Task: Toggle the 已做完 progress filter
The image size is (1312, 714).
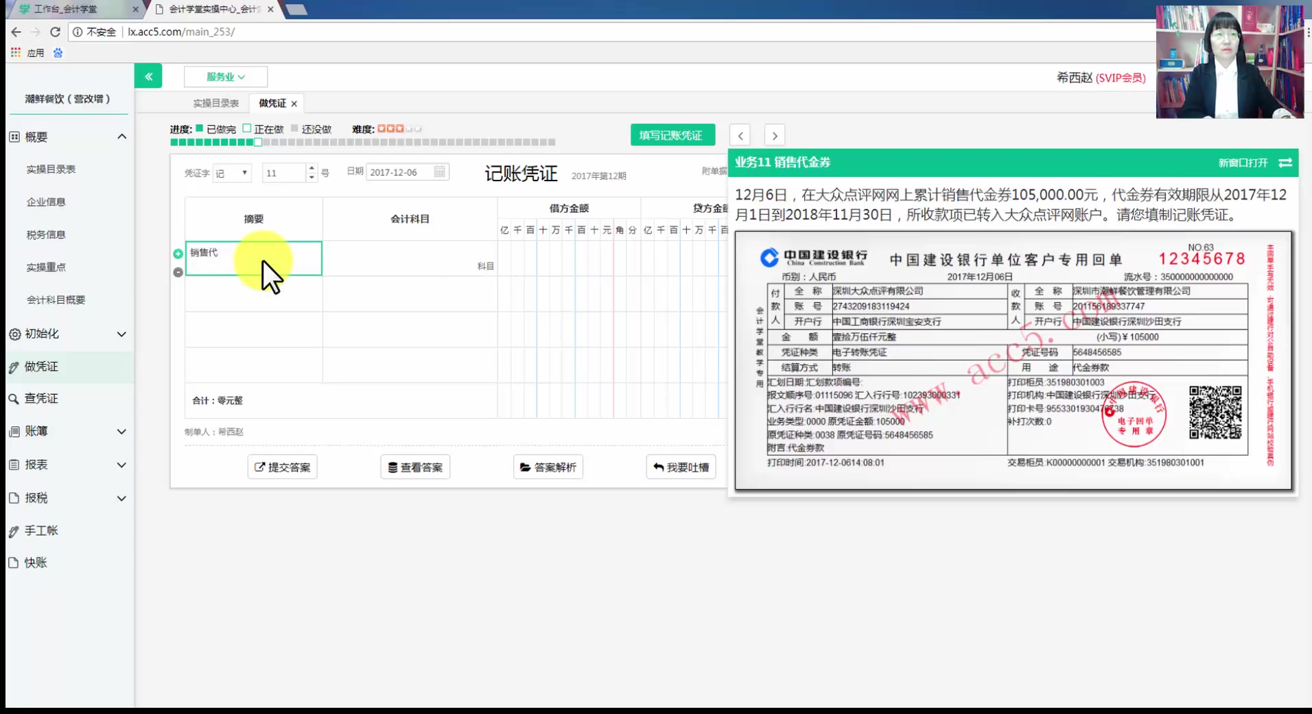Action: (x=199, y=128)
